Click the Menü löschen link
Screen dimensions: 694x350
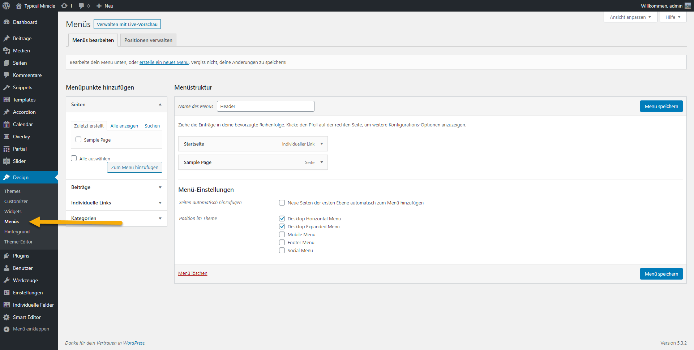click(x=193, y=273)
